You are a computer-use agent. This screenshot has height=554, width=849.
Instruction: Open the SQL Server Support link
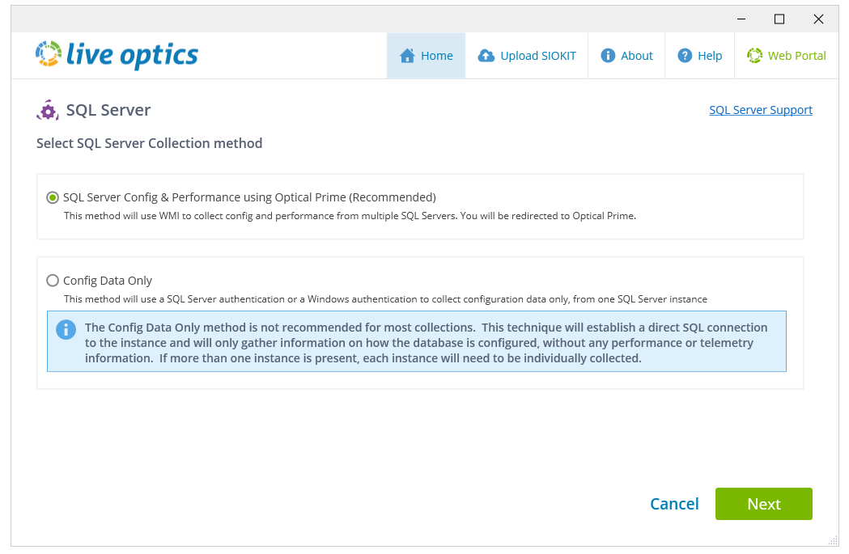[760, 109]
